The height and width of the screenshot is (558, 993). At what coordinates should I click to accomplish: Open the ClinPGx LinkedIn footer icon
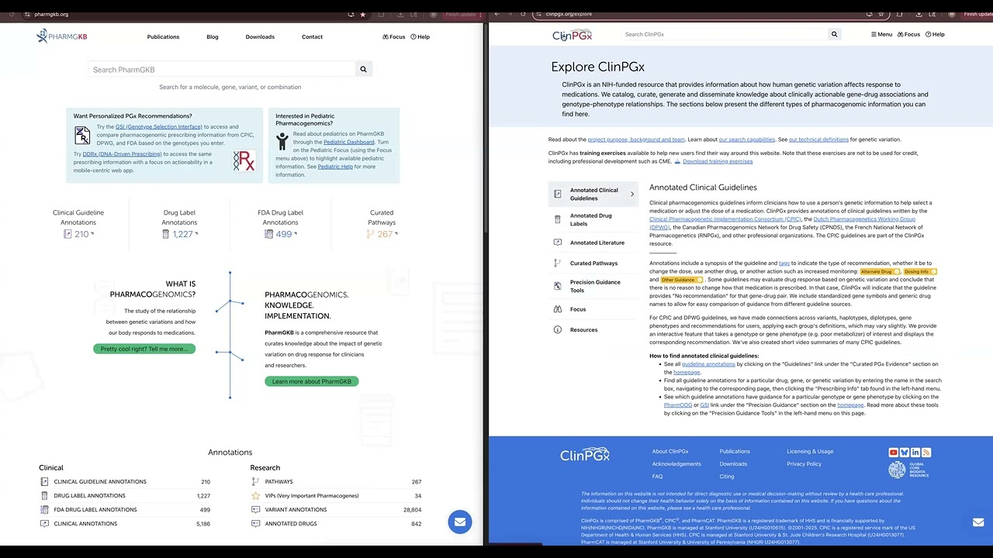coord(915,452)
